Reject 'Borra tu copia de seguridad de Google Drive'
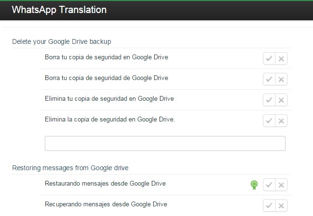 [281, 80]
